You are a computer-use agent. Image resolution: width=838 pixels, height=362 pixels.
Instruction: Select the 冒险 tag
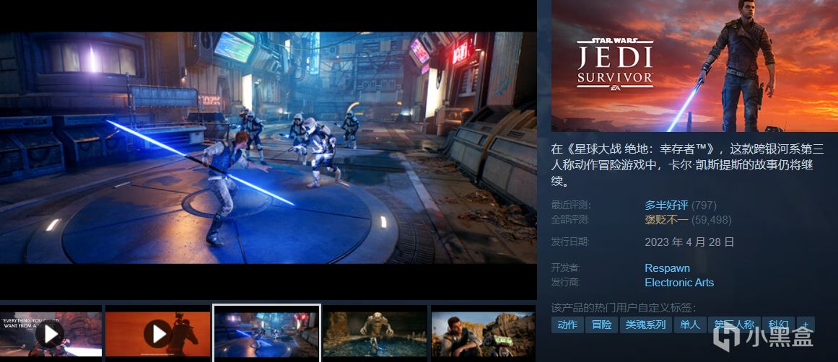tap(602, 325)
